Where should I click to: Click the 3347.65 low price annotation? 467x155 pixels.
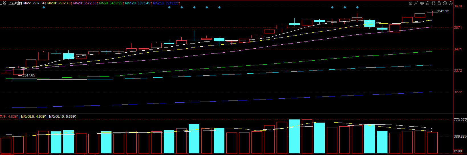coord(29,75)
